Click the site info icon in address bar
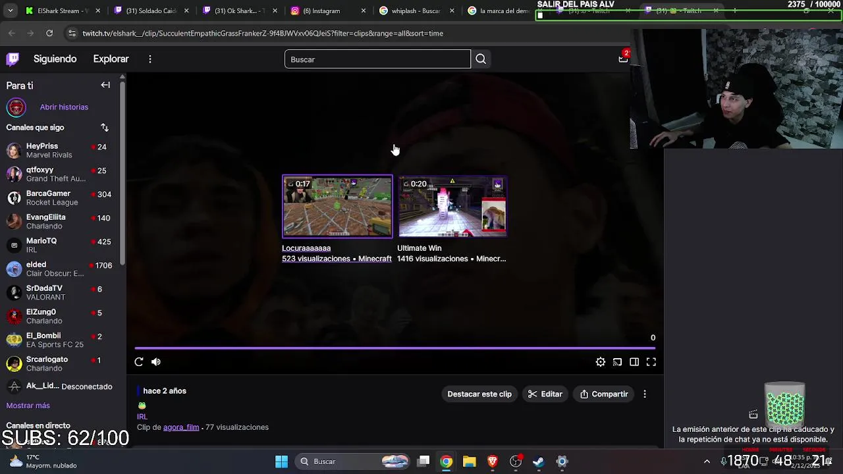Image resolution: width=843 pixels, height=474 pixels. pyautogui.click(x=72, y=33)
